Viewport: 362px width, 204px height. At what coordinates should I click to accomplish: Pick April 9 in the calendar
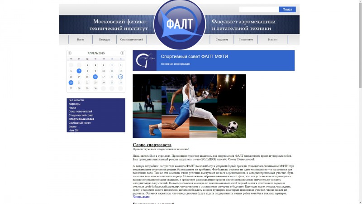click(x=95, y=71)
